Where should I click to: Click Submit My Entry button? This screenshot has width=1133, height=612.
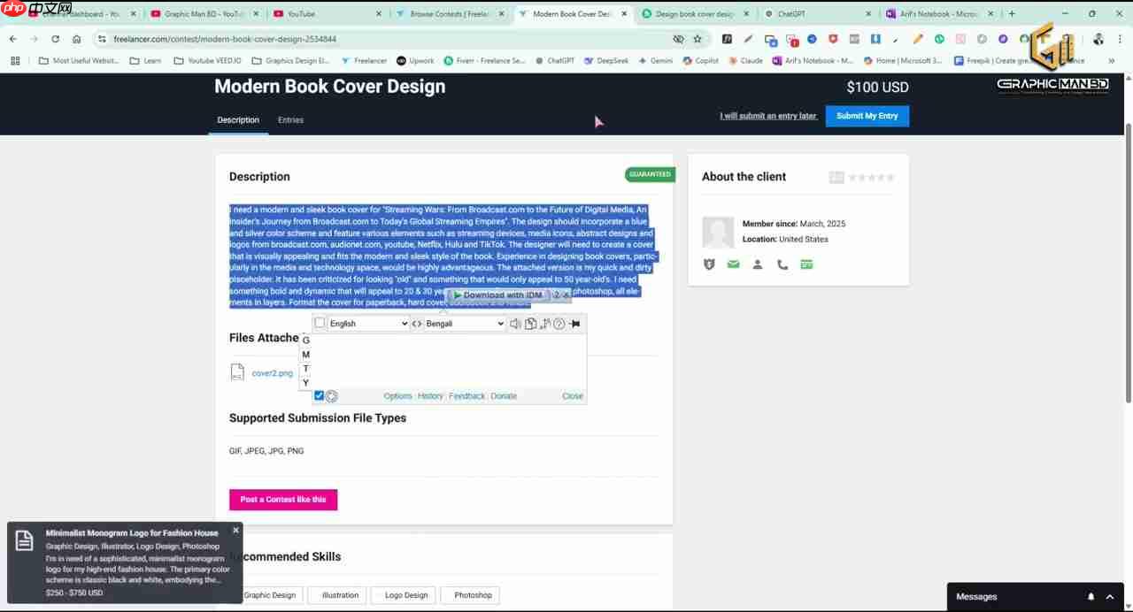tap(867, 116)
